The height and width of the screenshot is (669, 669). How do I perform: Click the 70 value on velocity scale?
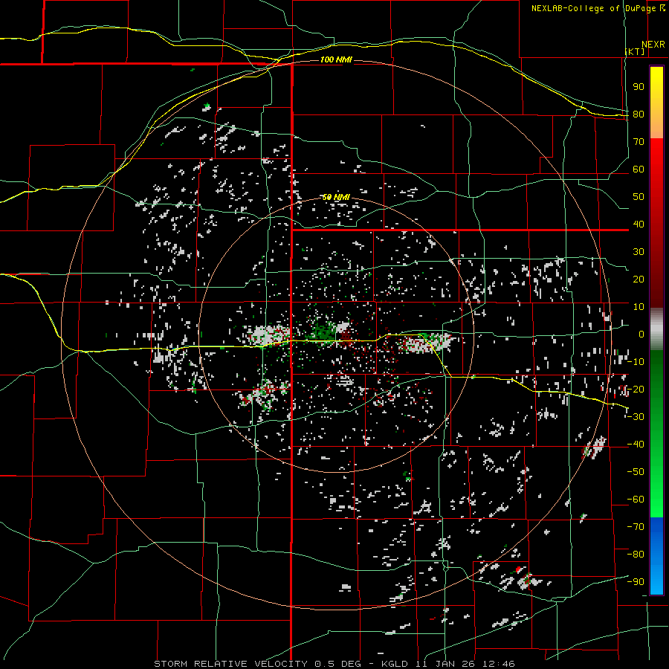[x=639, y=142]
